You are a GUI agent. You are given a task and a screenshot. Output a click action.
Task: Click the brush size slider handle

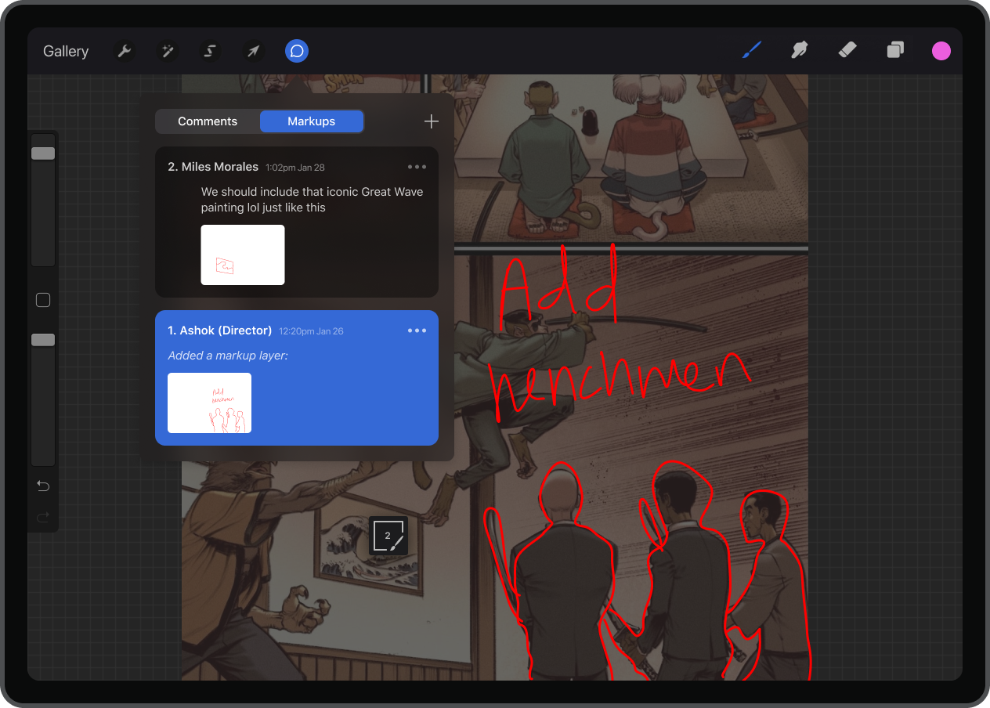click(x=43, y=154)
